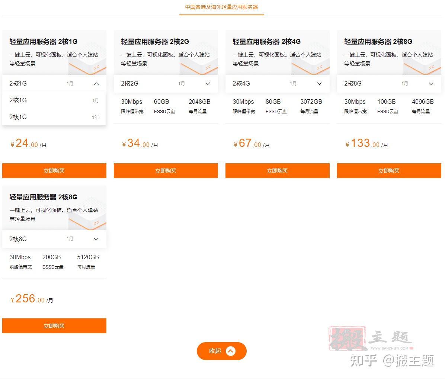Buy the ¥67.00 plan with 立即购买

(277, 170)
